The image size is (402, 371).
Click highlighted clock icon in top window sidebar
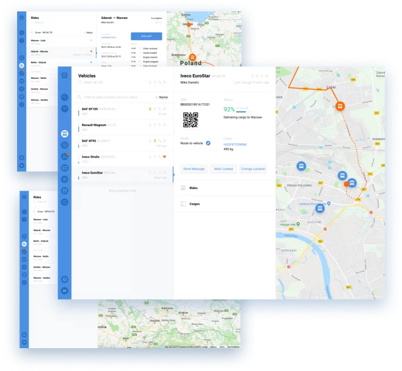pos(22,66)
